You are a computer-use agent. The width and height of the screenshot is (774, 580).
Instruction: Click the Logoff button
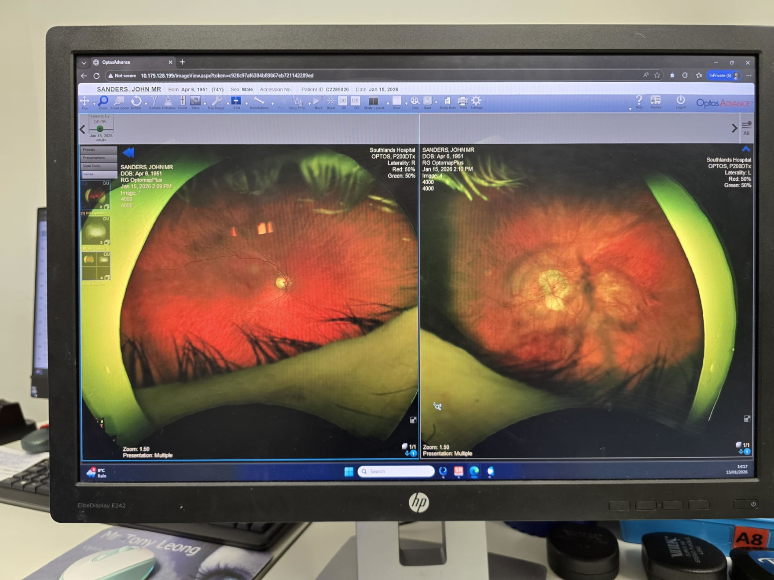click(680, 102)
